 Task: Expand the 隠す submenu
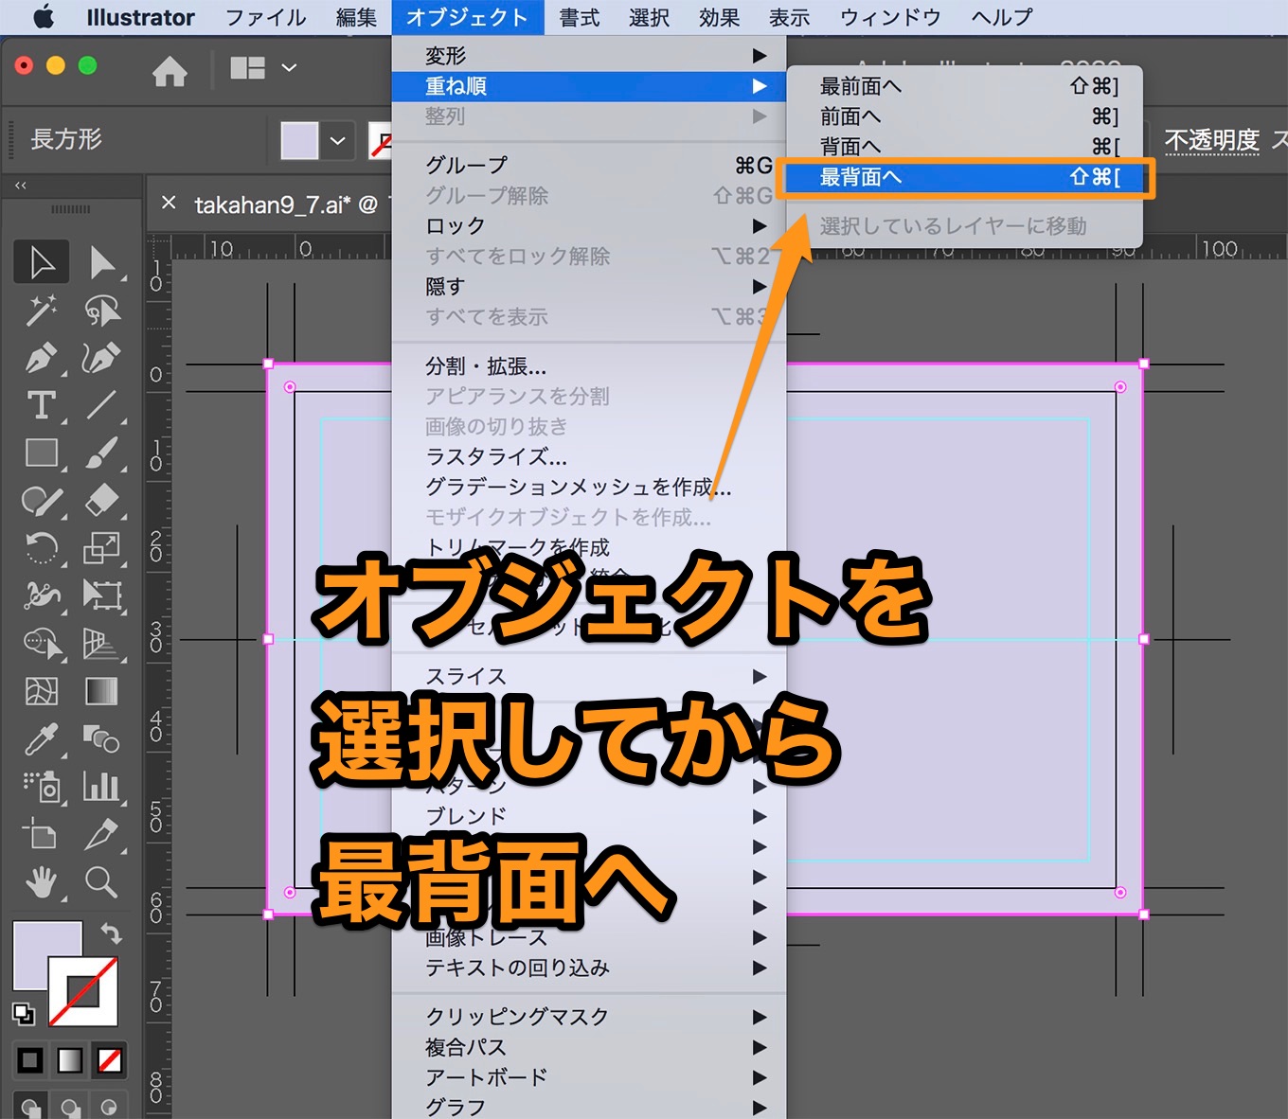coord(589,286)
